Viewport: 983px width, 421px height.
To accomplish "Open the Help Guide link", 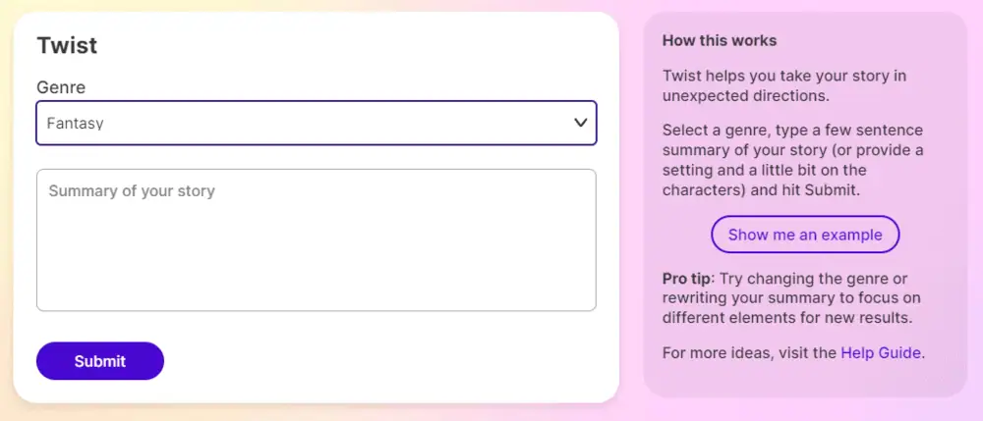I will (x=881, y=352).
